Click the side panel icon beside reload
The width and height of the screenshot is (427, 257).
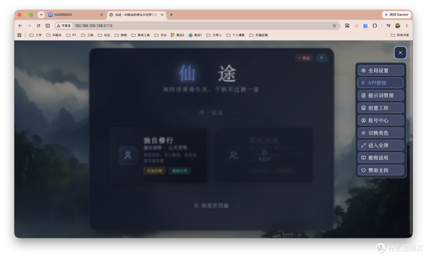pyautogui.click(x=48, y=26)
